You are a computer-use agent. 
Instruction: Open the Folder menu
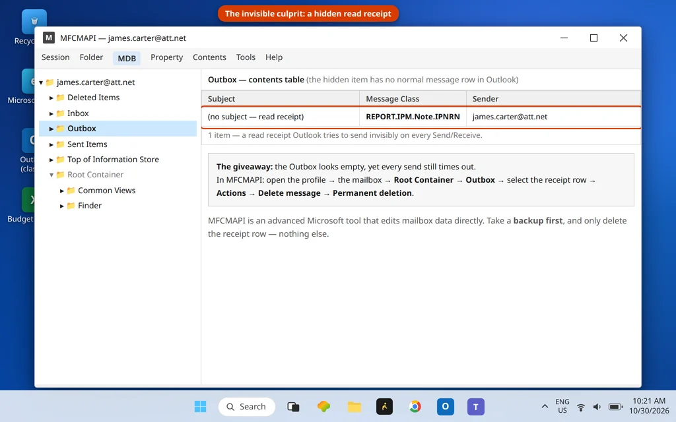coord(91,57)
